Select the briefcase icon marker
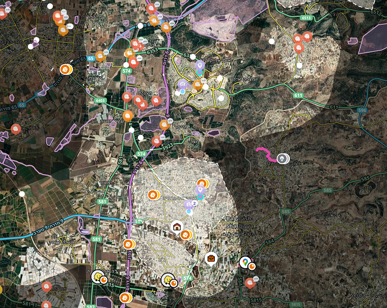The height and width of the screenshot is (308, 387). pyautogui.click(x=211, y=259)
